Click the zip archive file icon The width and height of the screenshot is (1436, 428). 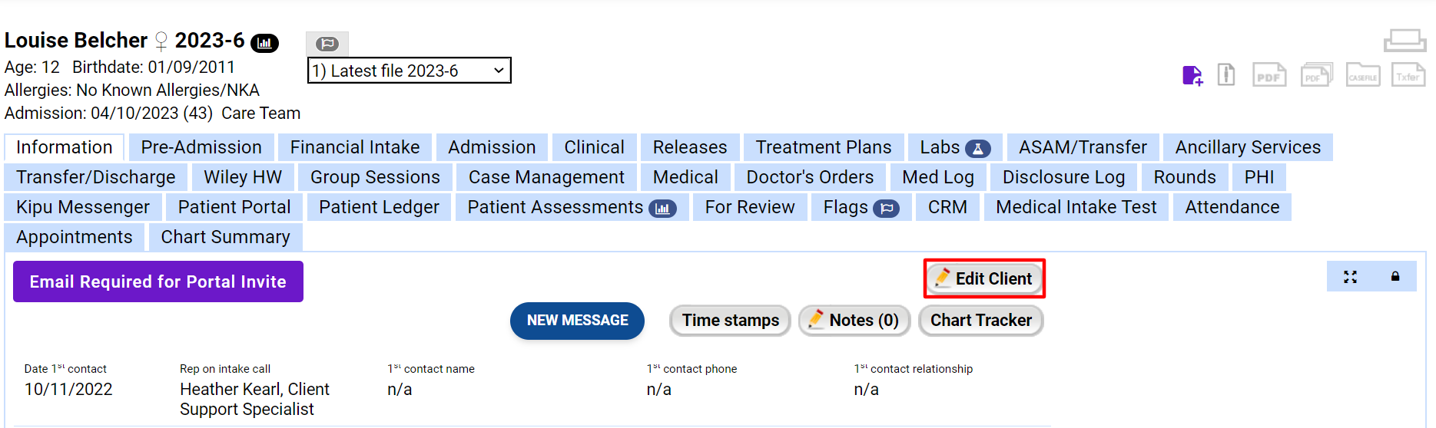[1226, 75]
